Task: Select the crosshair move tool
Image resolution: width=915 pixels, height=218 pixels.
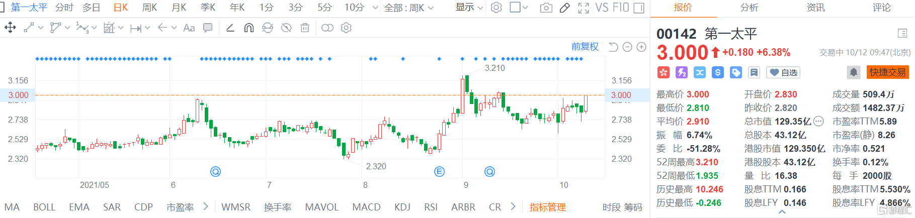Action: click(10, 28)
